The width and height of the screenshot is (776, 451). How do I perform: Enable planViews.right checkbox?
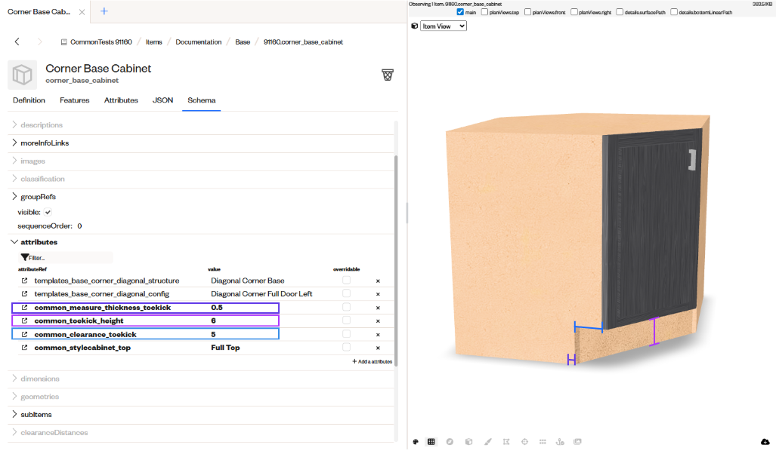click(574, 12)
